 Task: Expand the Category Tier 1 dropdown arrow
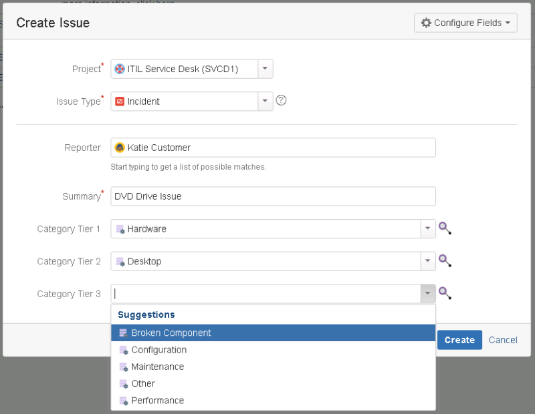[427, 229]
